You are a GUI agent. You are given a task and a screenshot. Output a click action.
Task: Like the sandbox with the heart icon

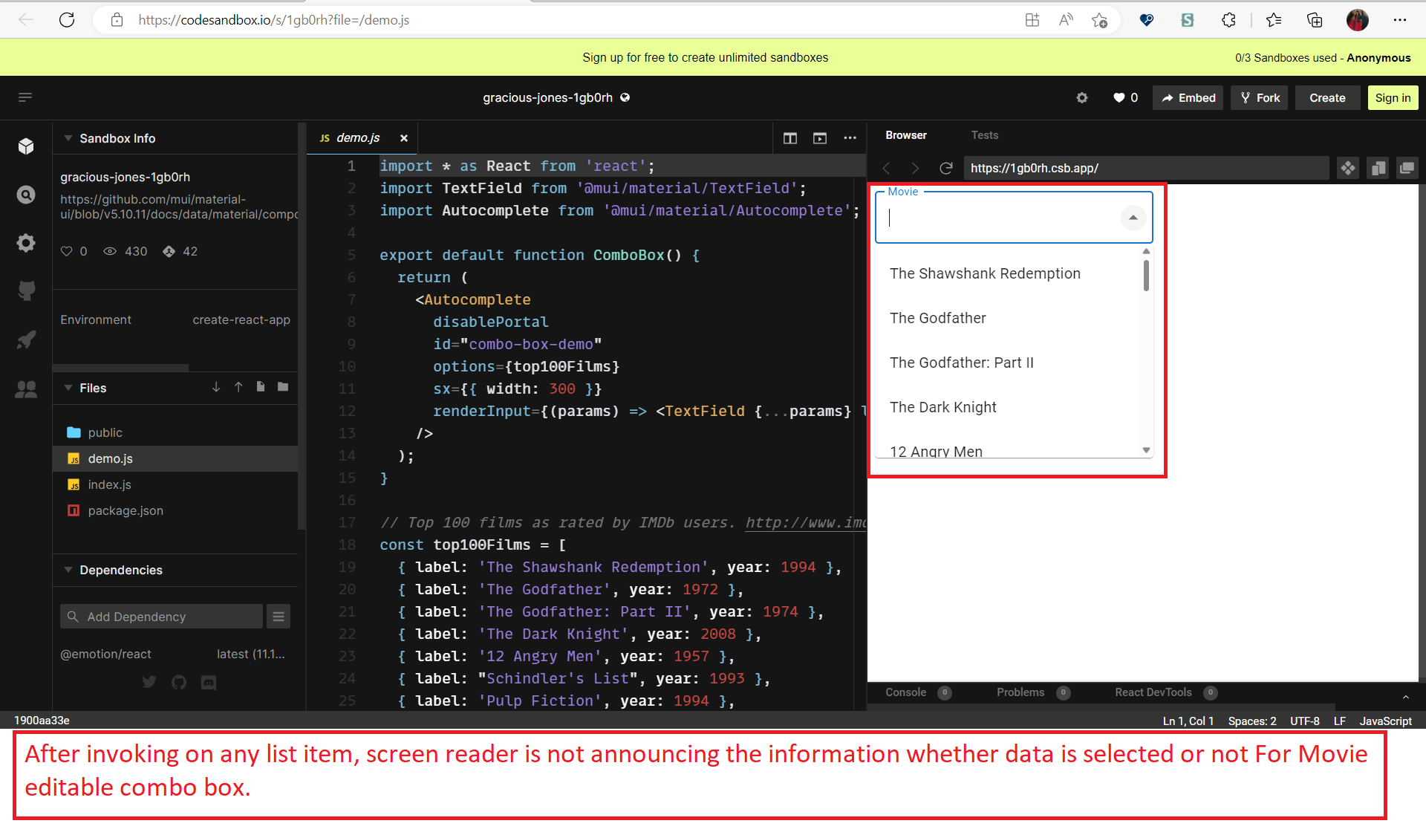click(x=1120, y=97)
